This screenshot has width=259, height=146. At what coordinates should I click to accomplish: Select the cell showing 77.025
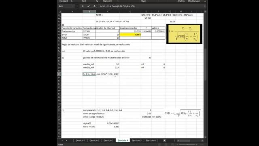pos(89,38)
